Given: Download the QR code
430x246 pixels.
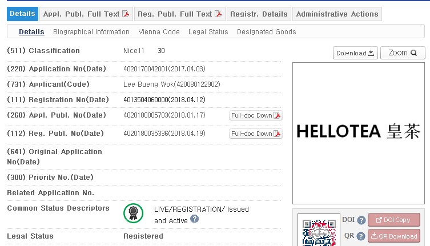Looking at the screenshot, I should point(394,236).
